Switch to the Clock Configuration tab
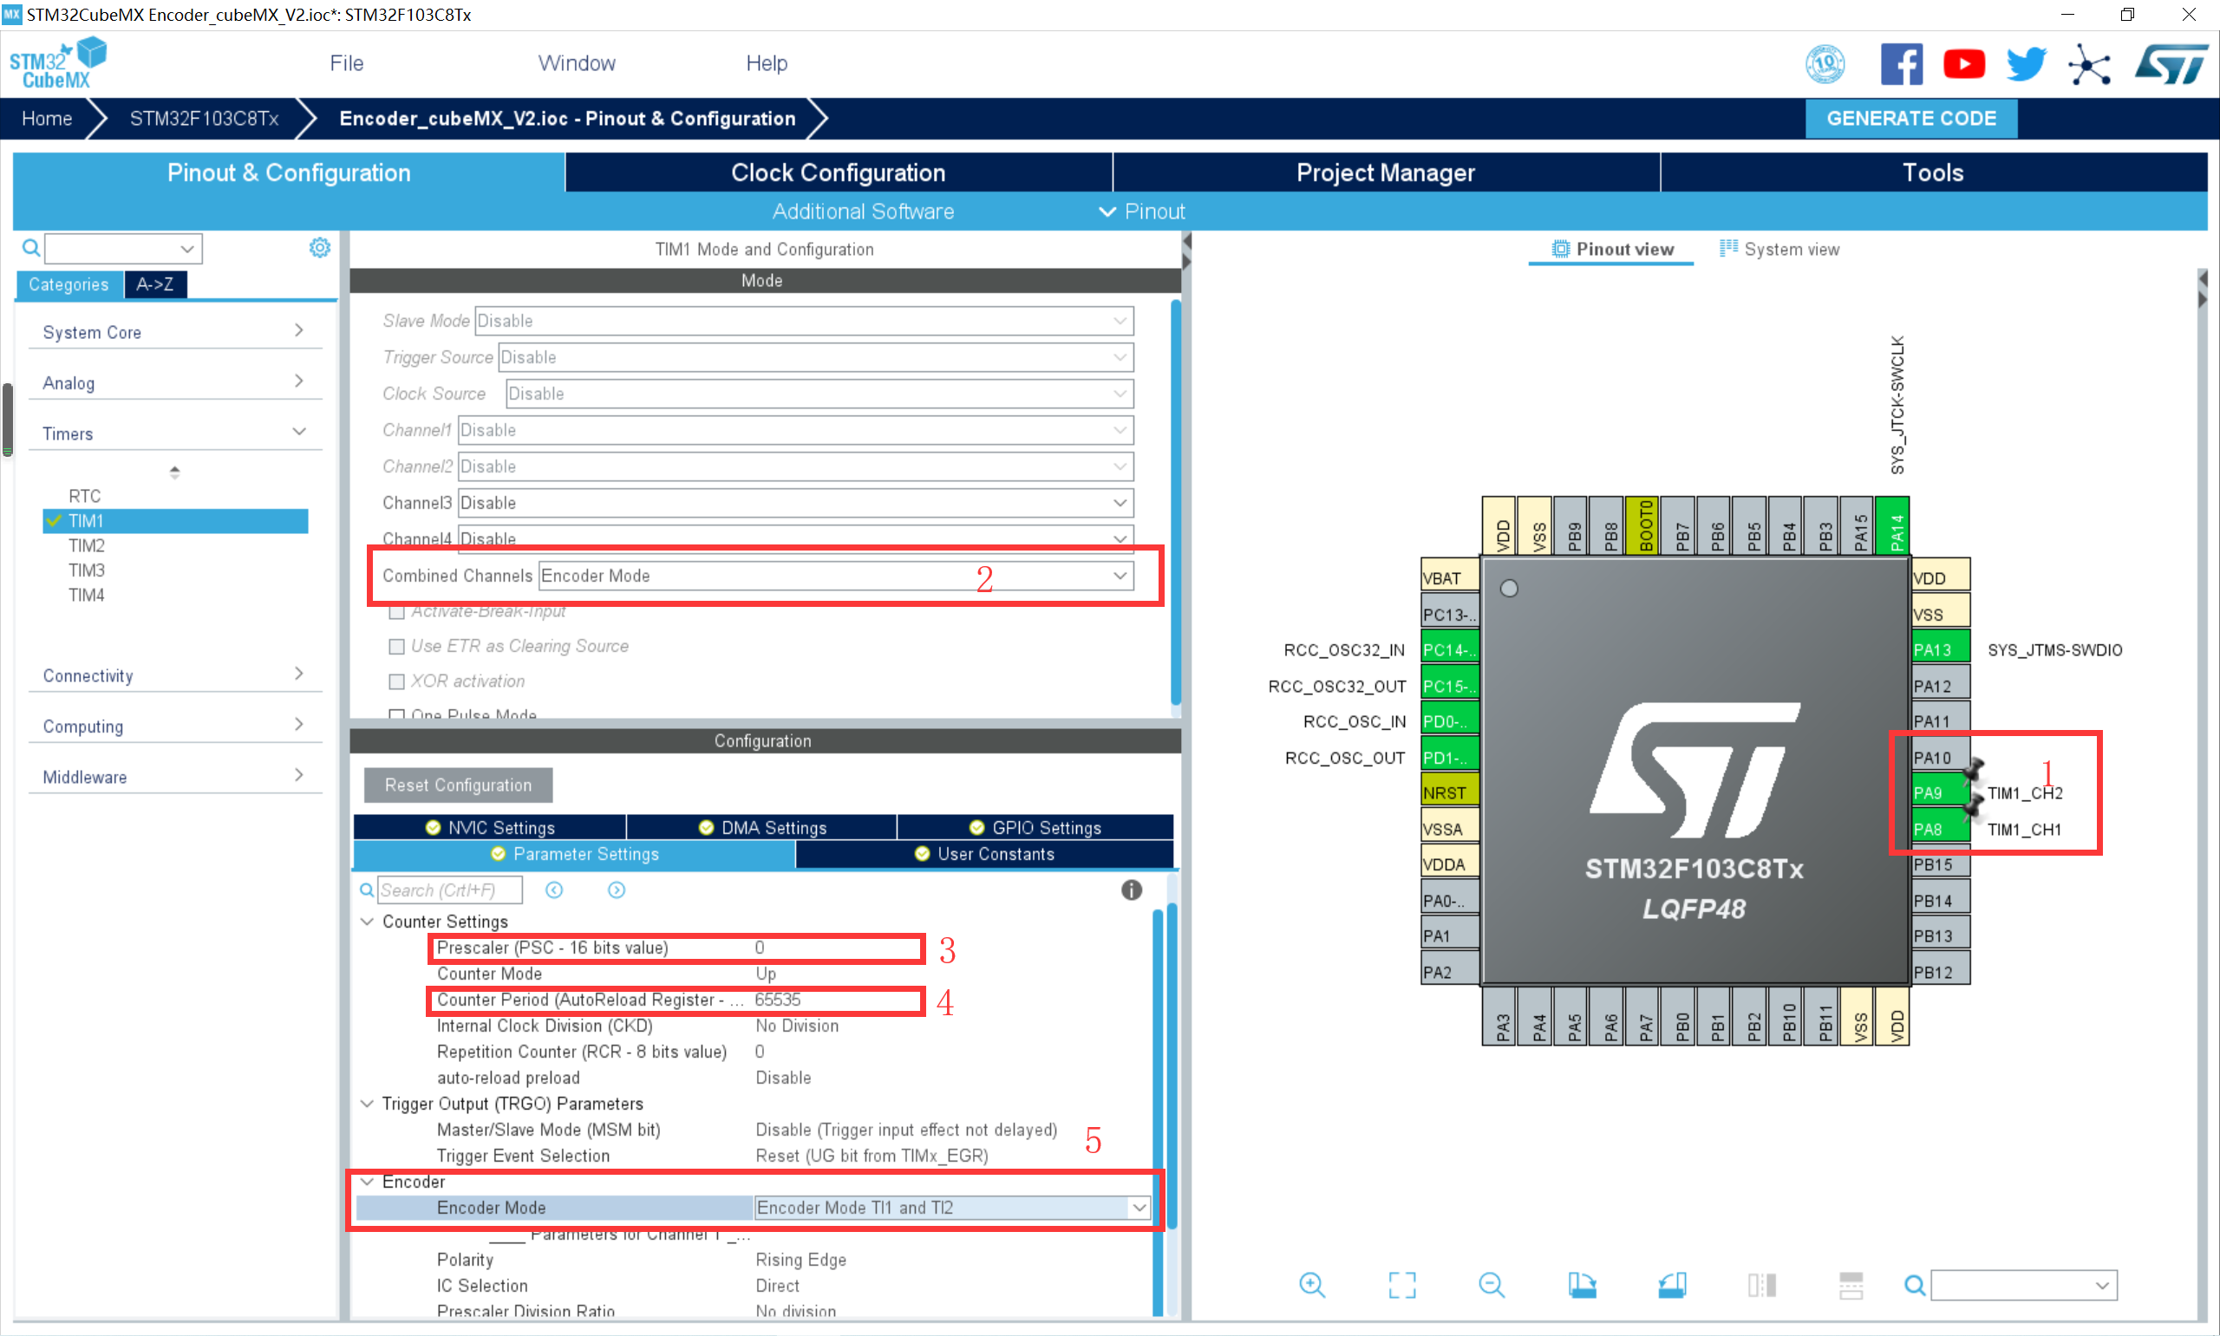The image size is (2220, 1336). coord(837,172)
